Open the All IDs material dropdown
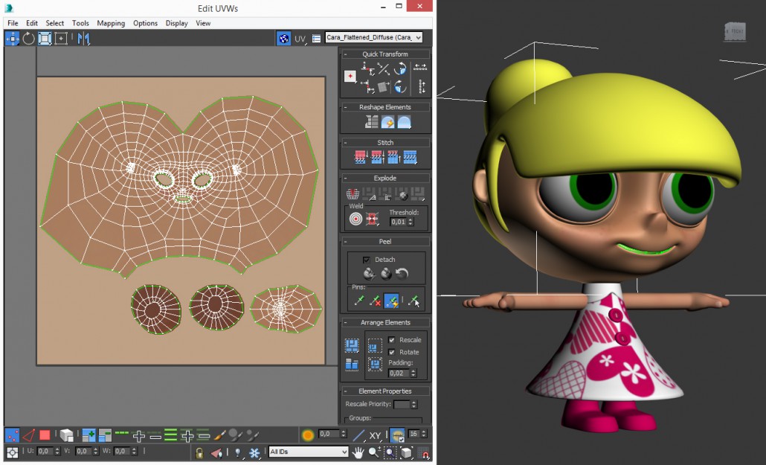 (x=343, y=452)
